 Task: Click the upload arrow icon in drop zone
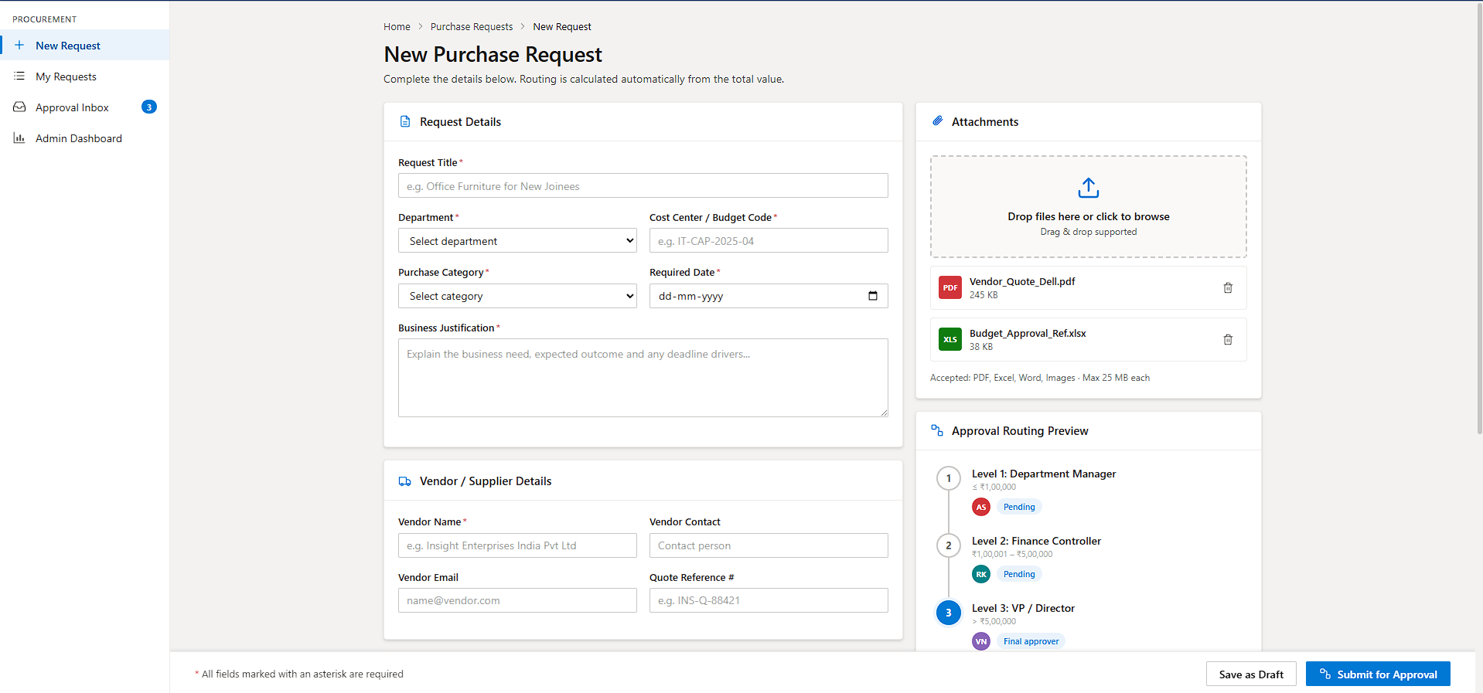(x=1089, y=188)
